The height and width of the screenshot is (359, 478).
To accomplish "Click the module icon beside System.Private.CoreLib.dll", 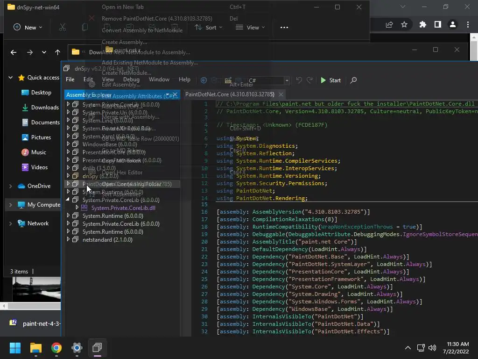I will coord(84,208).
